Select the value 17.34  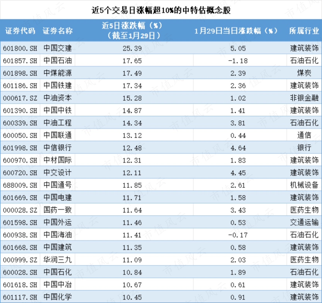[x=132, y=86]
